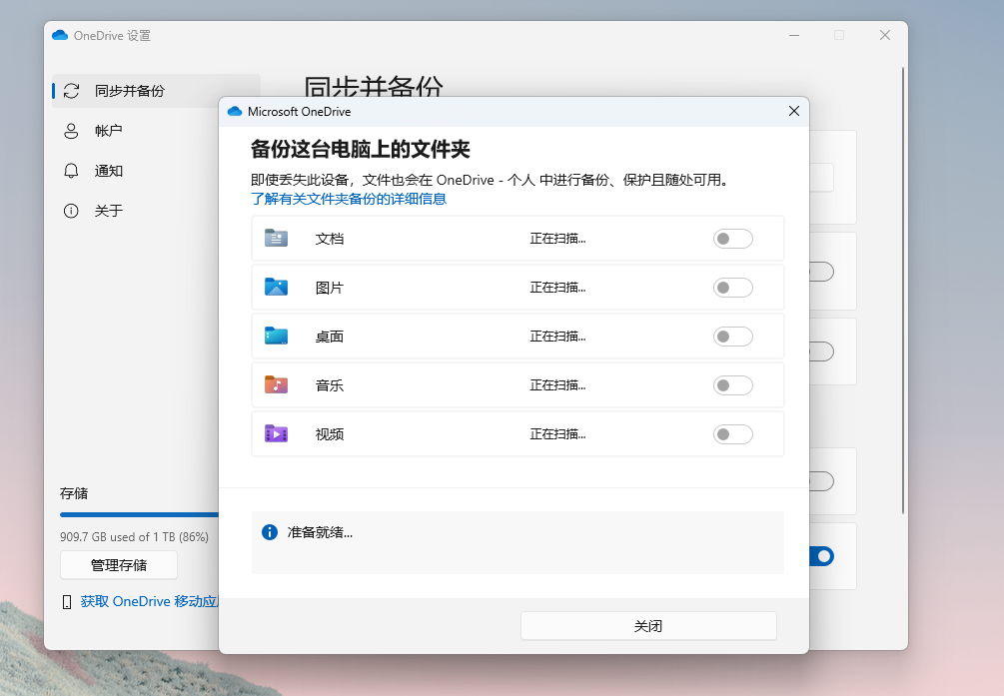
Task: Click the 桌面 folder name
Action: (x=329, y=337)
